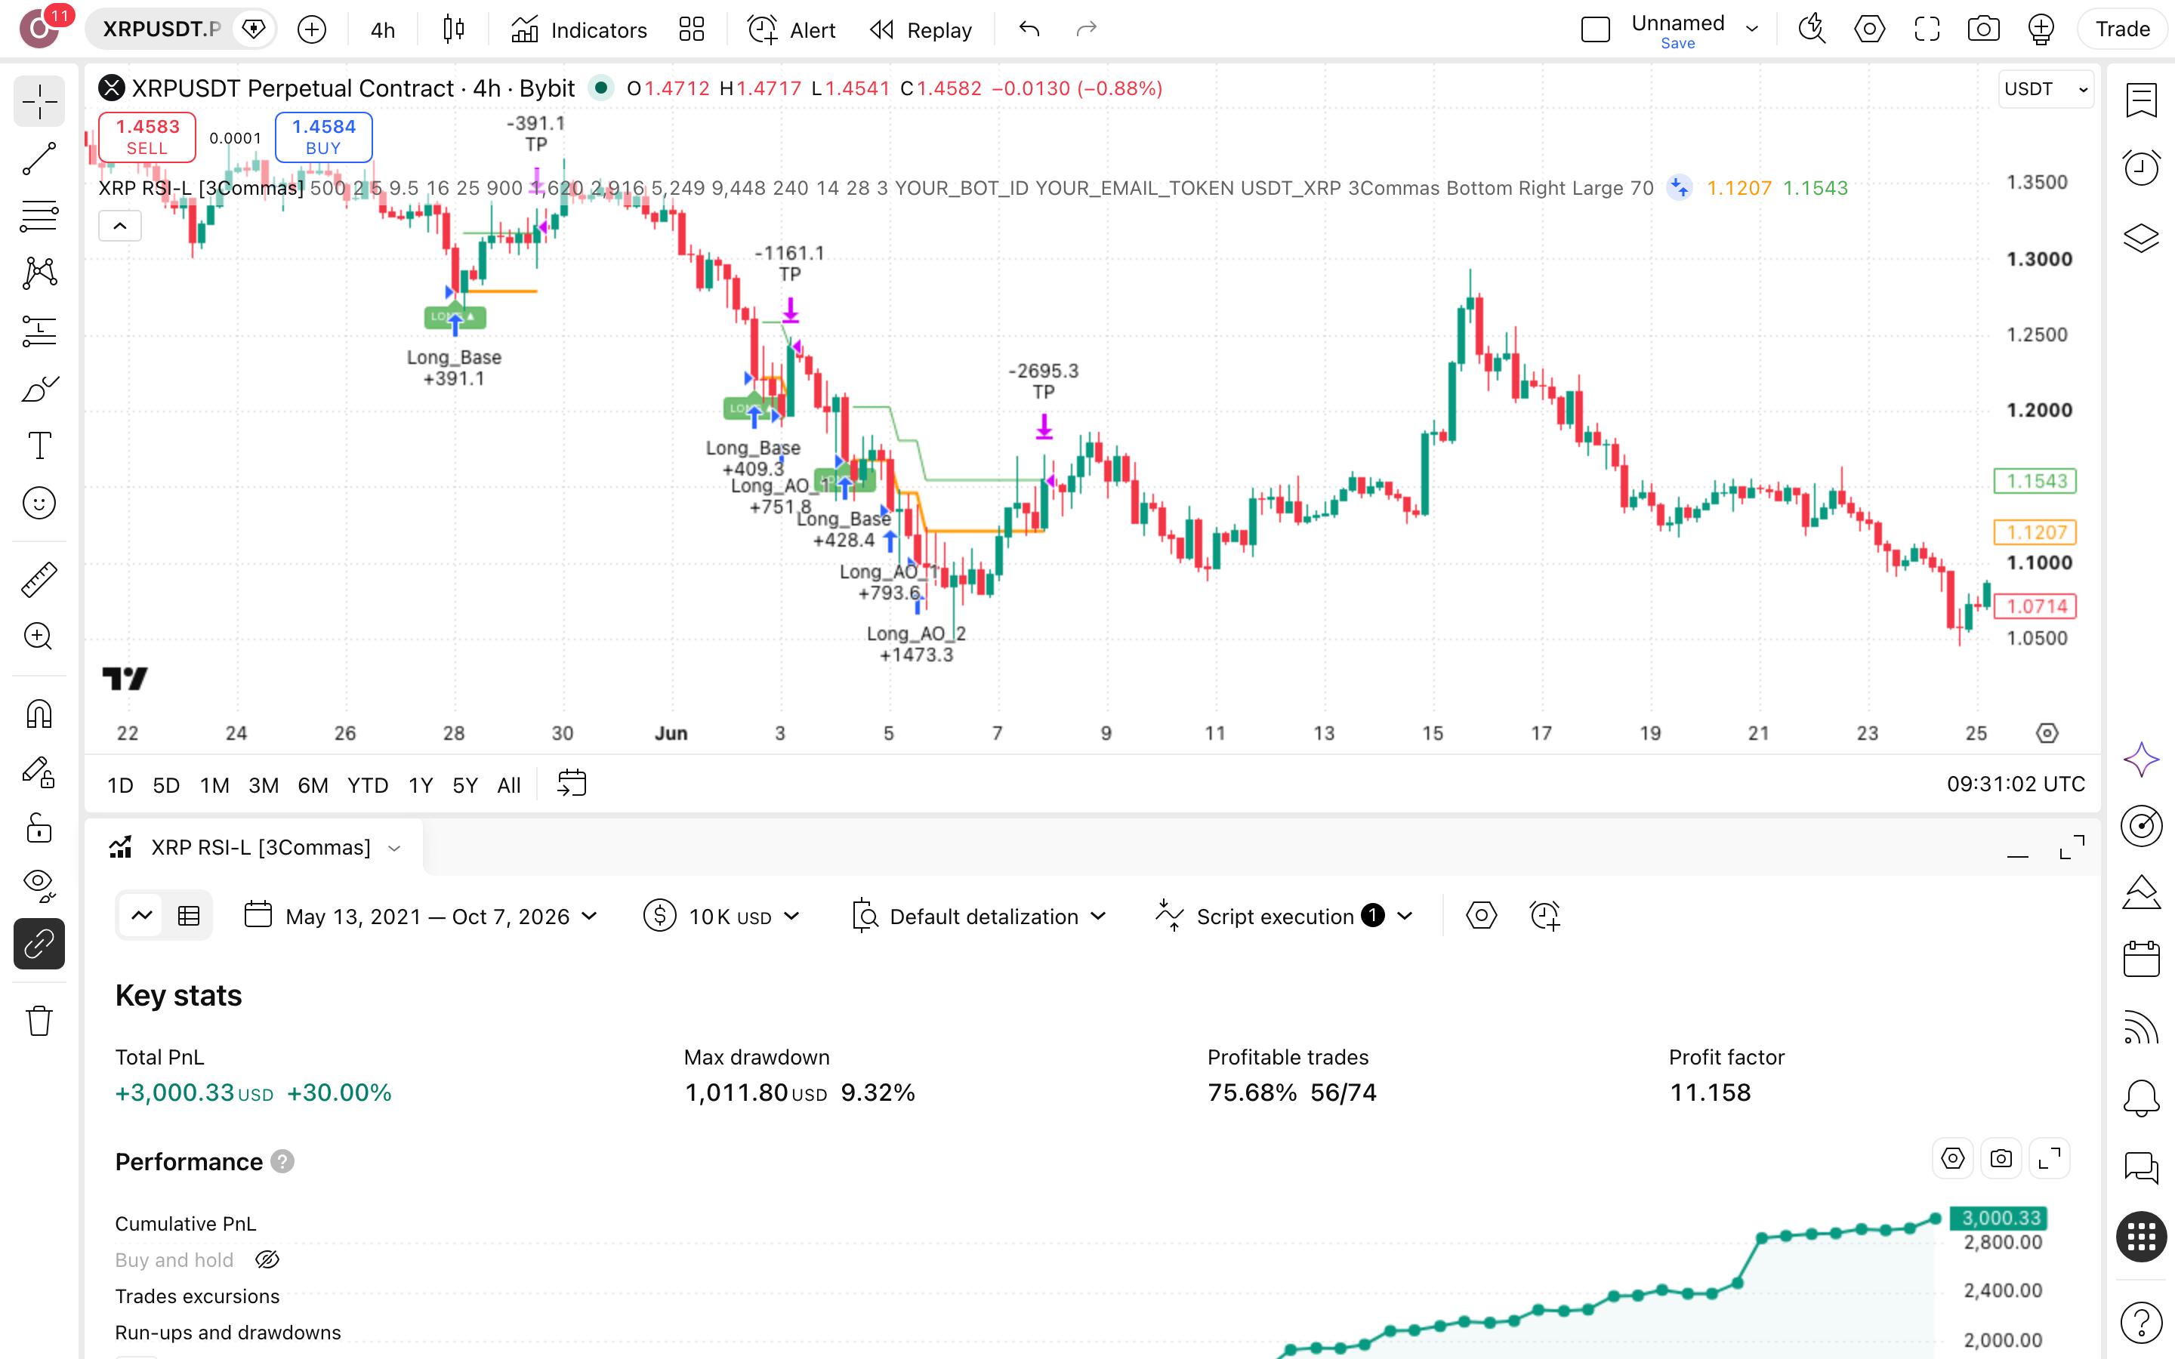
Task: Open the USDT currency selector
Action: [x=2046, y=89]
